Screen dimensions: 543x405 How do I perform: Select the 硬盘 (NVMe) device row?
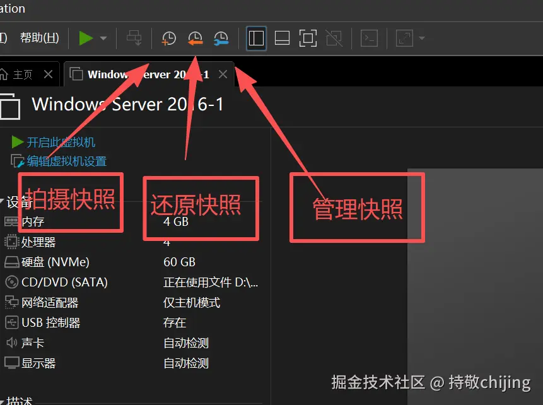132,262
